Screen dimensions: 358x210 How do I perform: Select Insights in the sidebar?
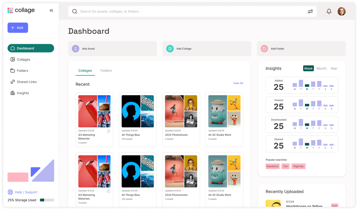22,93
